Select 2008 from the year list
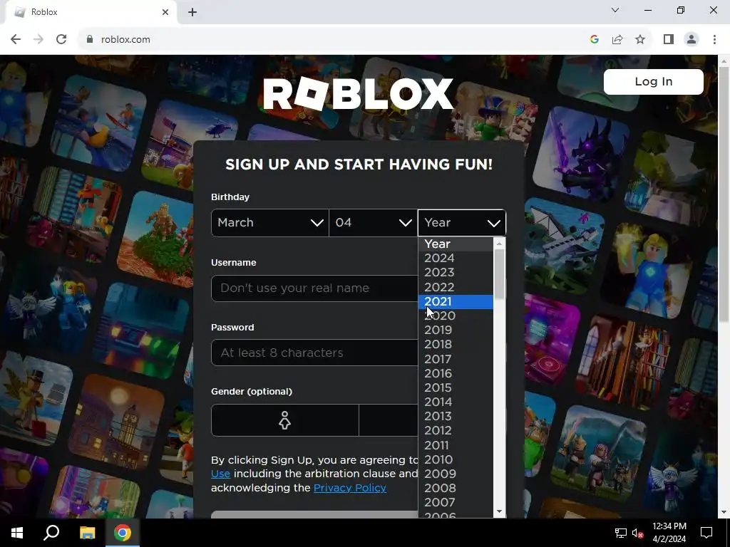The image size is (730, 547). pos(456,488)
